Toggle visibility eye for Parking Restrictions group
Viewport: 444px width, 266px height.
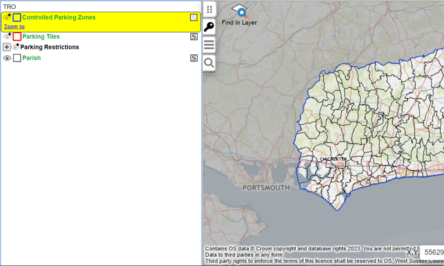(x=16, y=47)
